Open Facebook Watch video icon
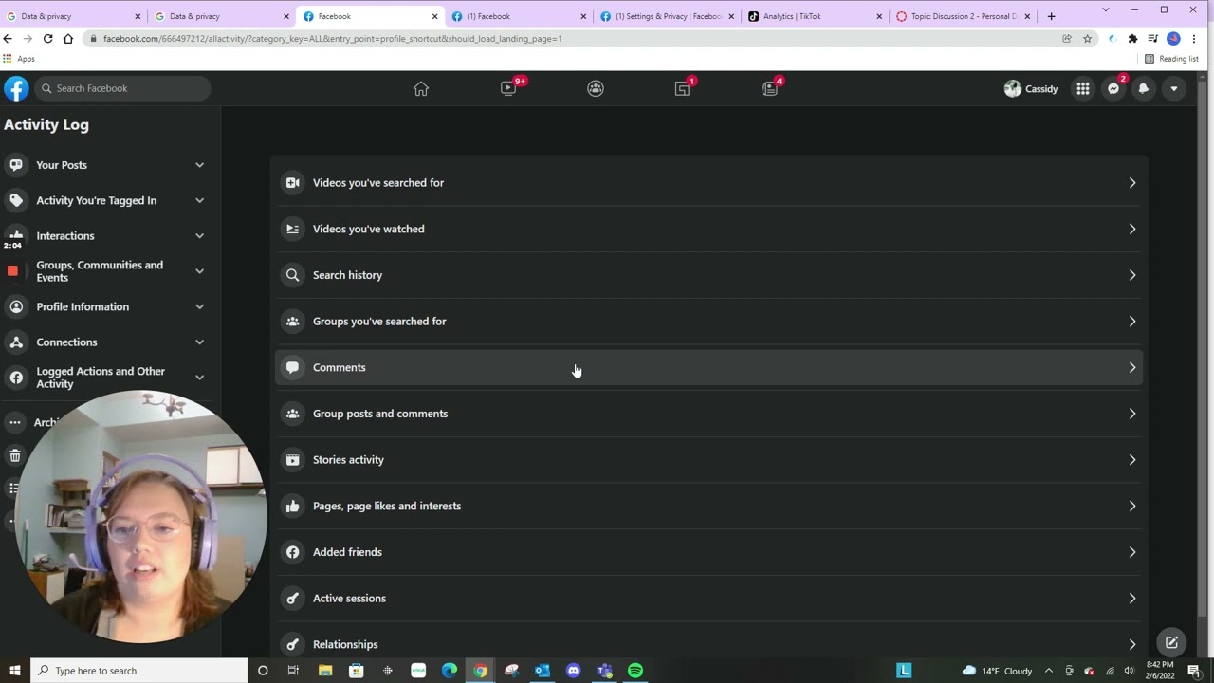This screenshot has height=683, width=1214. coord(508,88)
